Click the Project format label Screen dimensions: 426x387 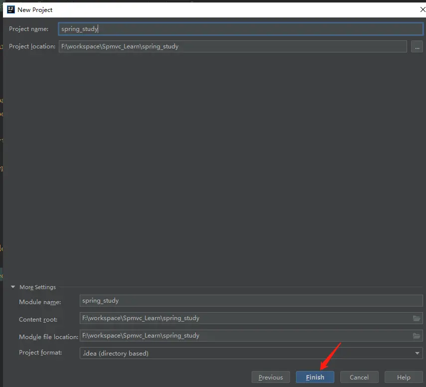(40, 353)
